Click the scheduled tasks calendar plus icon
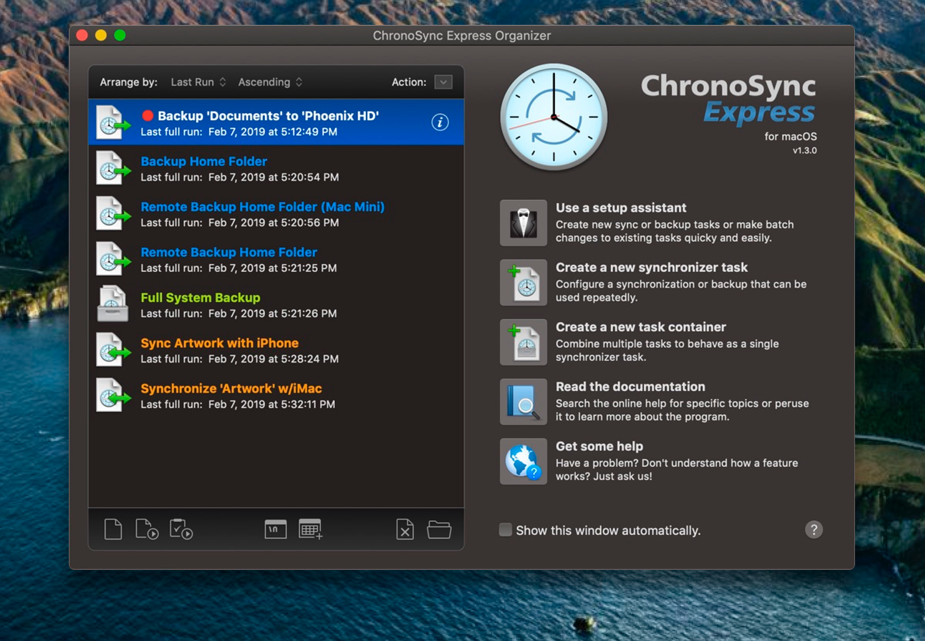 click(x=310, y=529)
